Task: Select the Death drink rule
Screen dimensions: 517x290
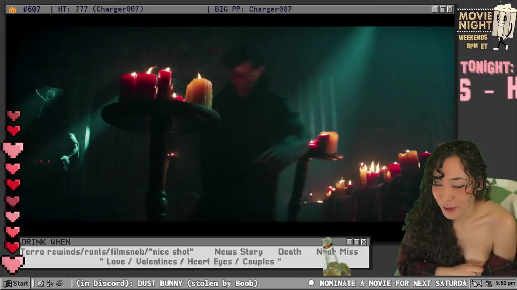Action: [289, 252]
